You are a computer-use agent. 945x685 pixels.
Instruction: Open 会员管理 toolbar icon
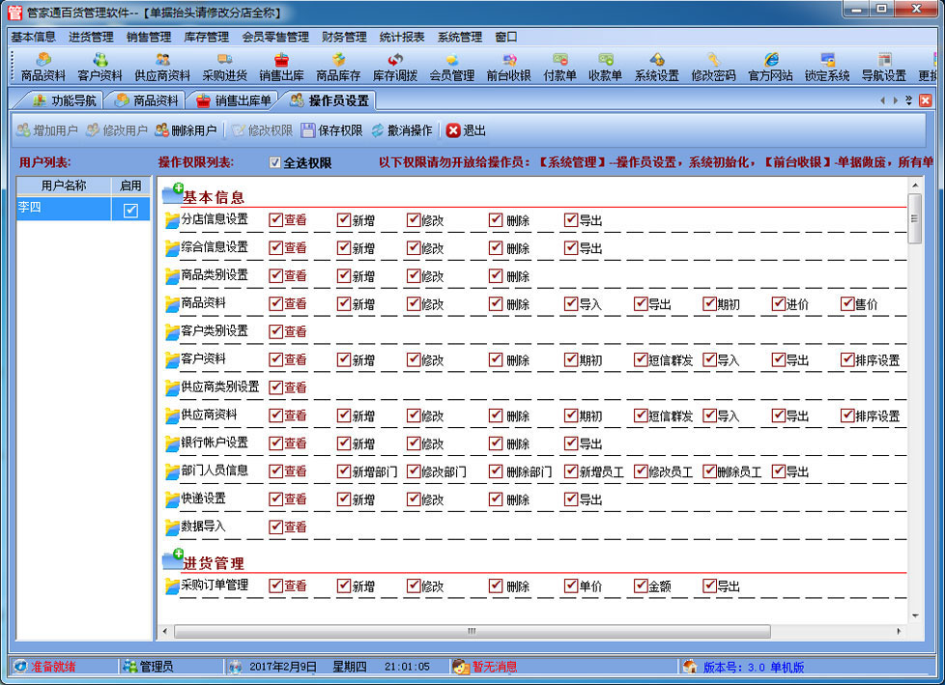point(451,67)
